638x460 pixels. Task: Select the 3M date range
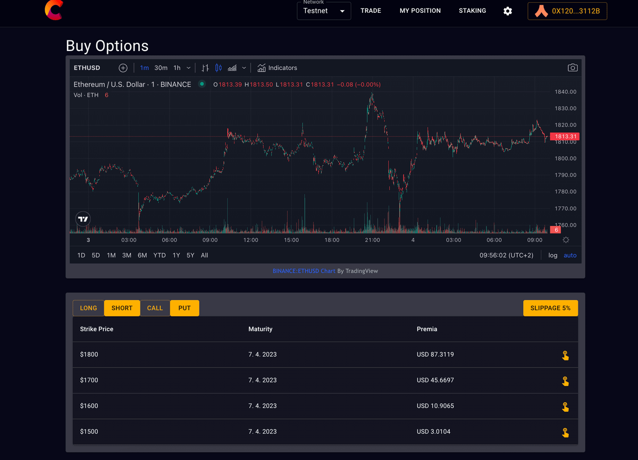tap(127, 255)
